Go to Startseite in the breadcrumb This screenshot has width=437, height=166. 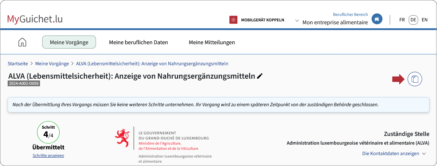click(18, 63)
